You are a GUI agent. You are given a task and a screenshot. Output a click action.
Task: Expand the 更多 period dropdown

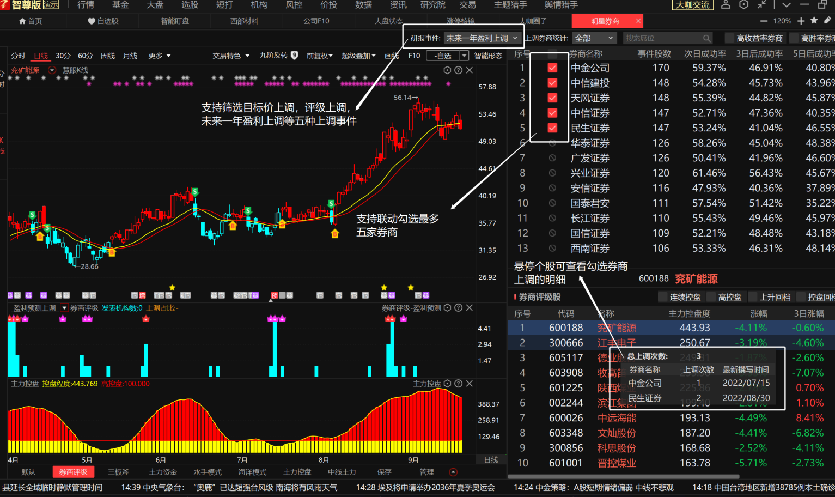(x=160, y=56)
